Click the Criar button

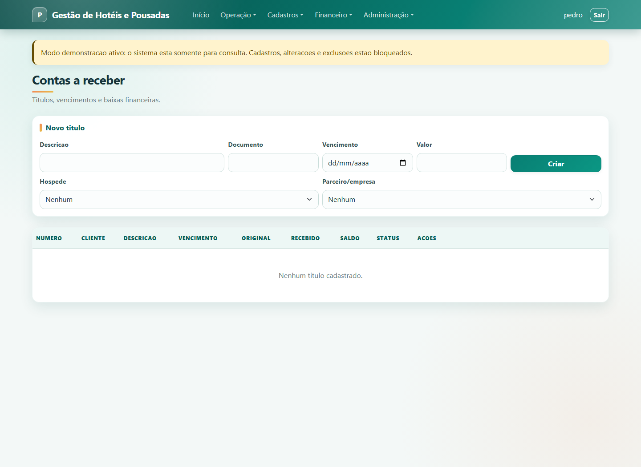(556, 164)
